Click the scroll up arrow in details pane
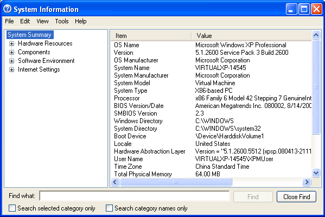 tap(316, 35)
